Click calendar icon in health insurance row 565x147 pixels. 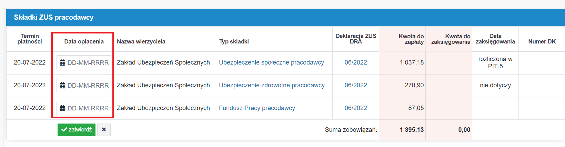[62, 86]
